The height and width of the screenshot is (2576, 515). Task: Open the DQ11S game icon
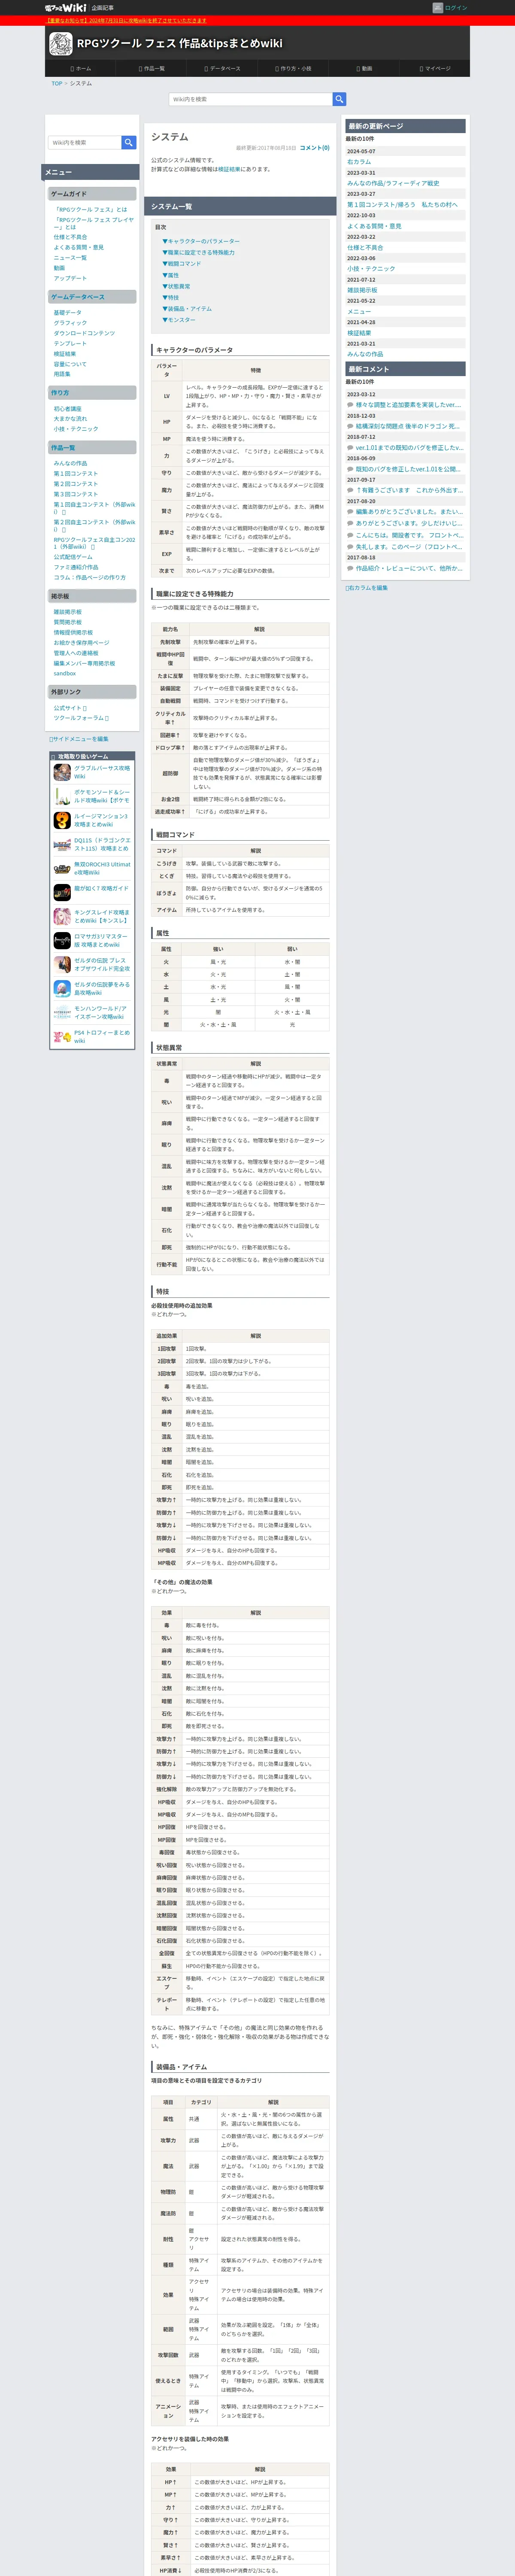62,844
